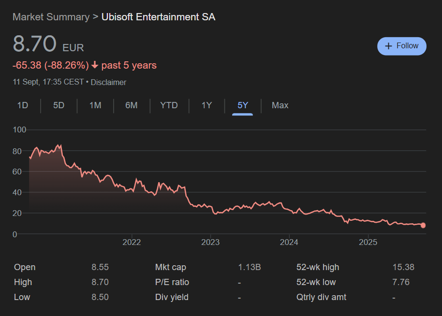Click the Div yield label

(x=172, y=297)
